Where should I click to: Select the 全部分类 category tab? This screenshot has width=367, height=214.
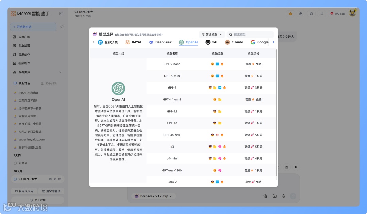pyautogui.click(x=108, y=42)
